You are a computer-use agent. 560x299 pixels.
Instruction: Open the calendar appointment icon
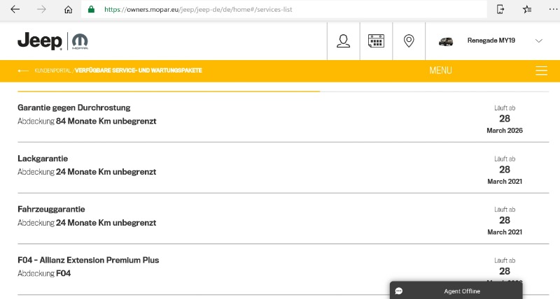tap(376, 41)
